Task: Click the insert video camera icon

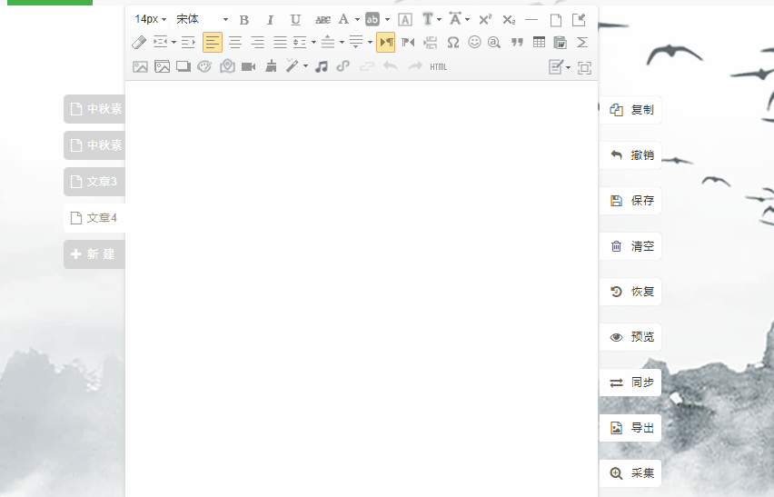Action: (x=248, y=66)
